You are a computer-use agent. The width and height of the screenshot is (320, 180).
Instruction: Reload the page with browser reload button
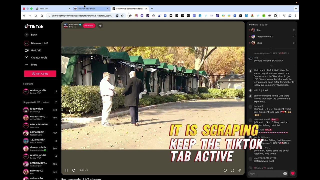click(36, 16)
